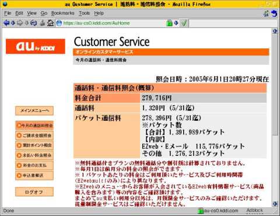
Task: Click the Adblock label in the status bar
Action: coord(254,210)
